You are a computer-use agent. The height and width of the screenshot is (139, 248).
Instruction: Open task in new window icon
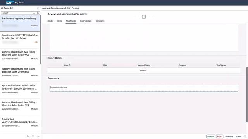(x=245, y=136)
